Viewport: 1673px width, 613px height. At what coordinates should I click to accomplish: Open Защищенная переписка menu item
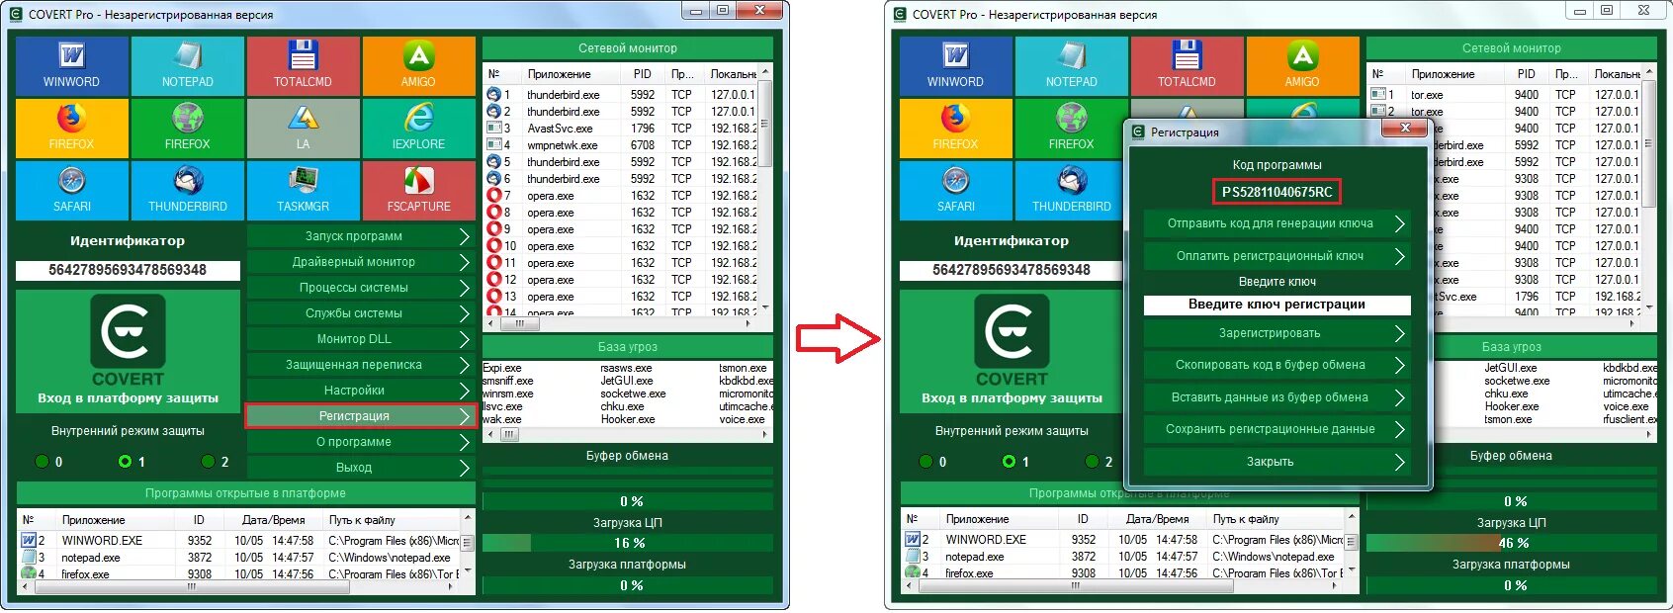pyautogui.click(x=360, y=365)
